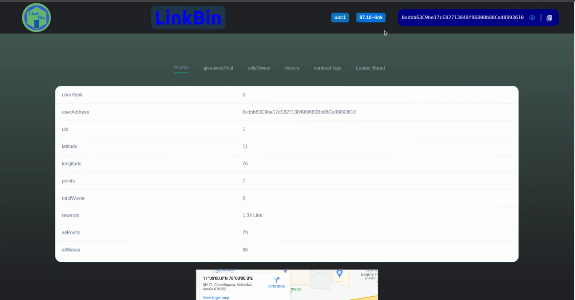The image size is (575, 300).
Task: Switch to the giveawayPool tab
Action: click(218, 68)
